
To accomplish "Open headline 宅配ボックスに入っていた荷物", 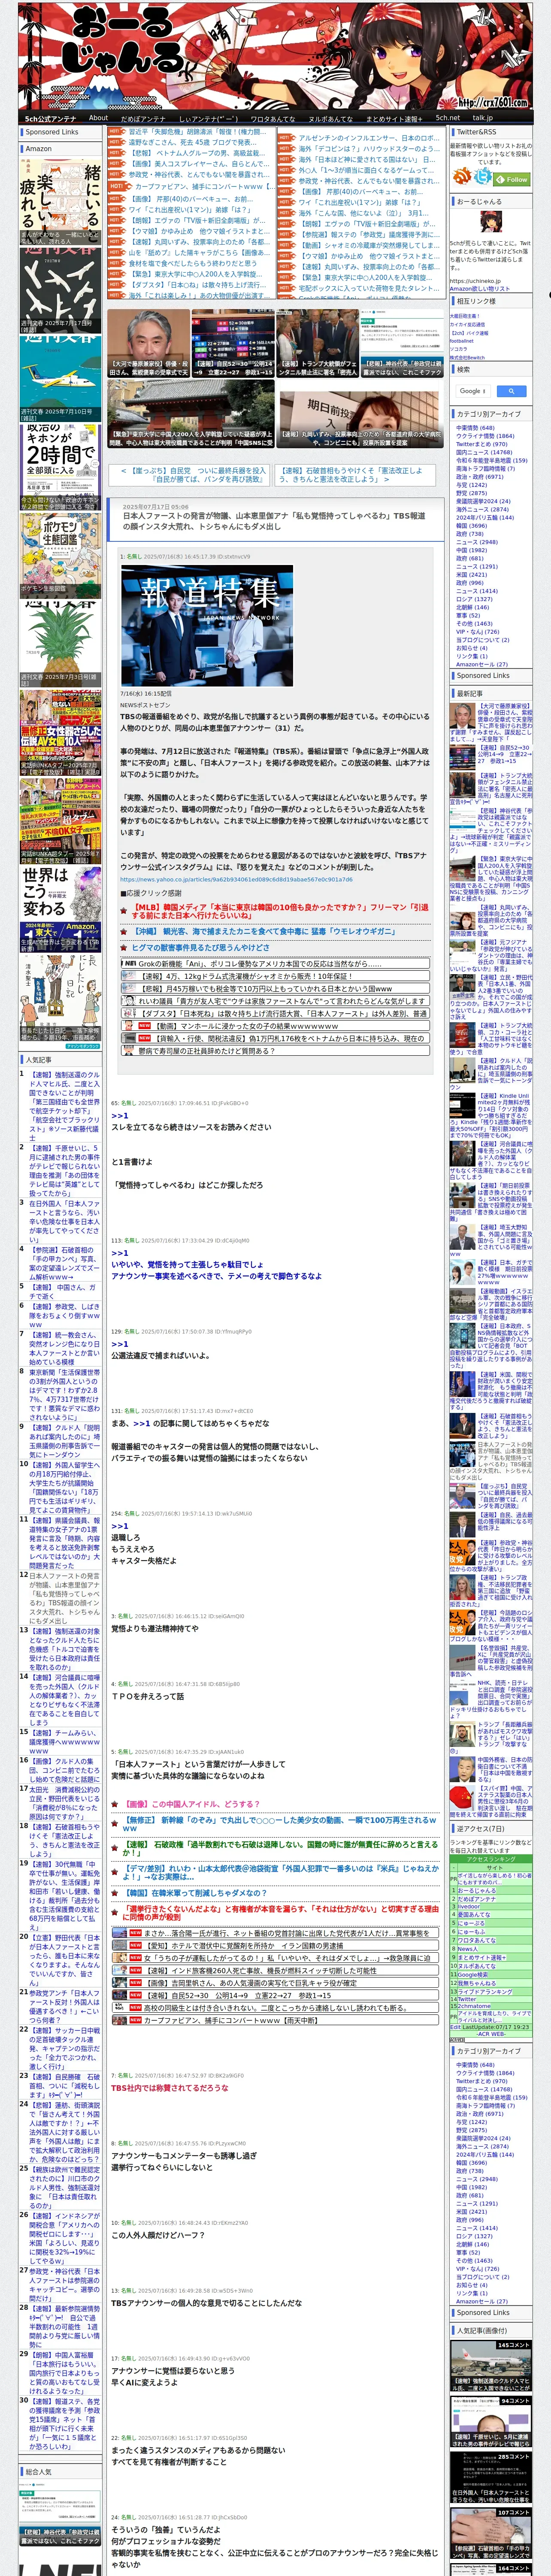I will 369,288.
